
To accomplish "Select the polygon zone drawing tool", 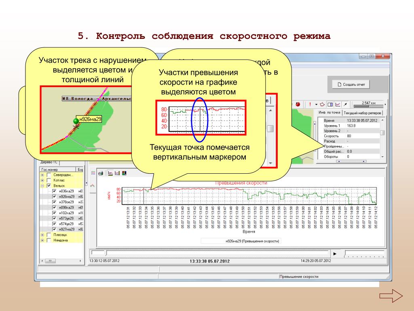I will [322, 104].
